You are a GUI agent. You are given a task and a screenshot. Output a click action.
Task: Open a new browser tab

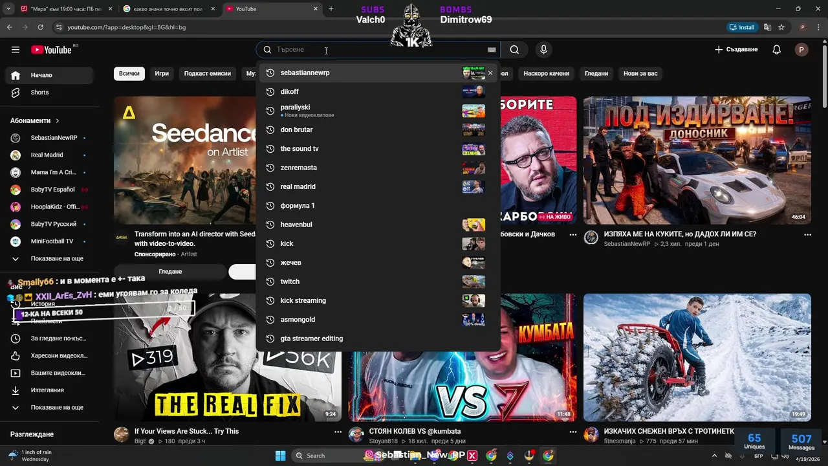tap(331, 9)
